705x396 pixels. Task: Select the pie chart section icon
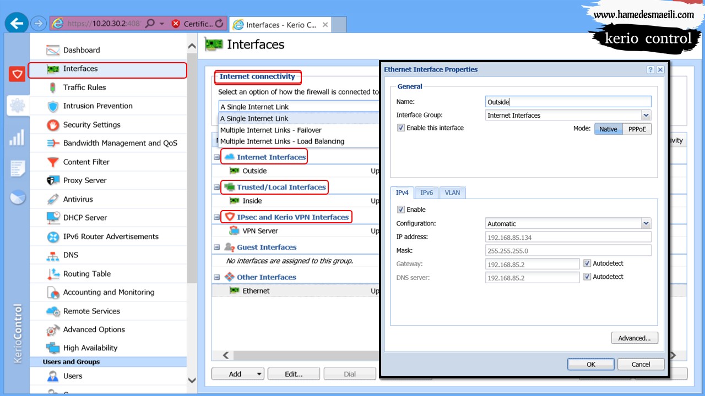pos(17,197)
